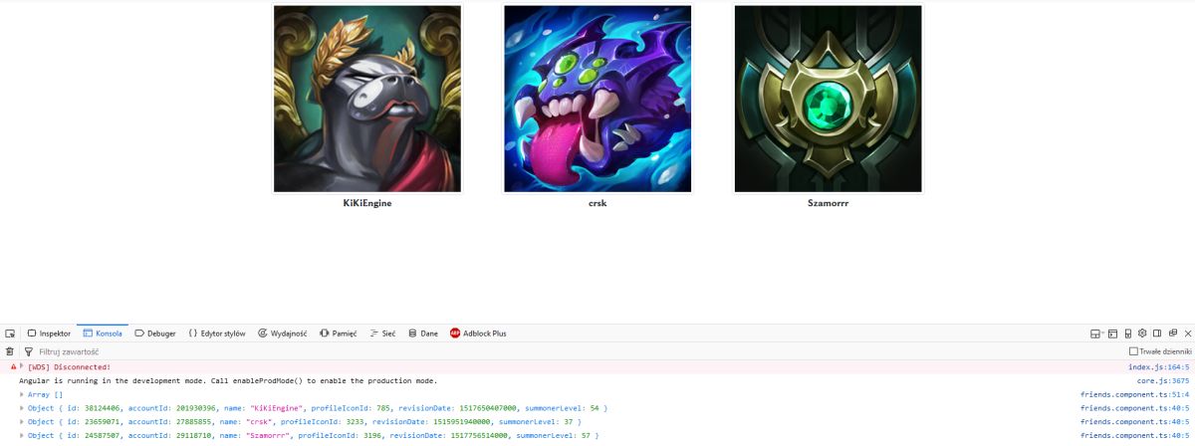1195x446 pixels.
Task: Follow the core.js:3675 source link
Action: 1163,380
